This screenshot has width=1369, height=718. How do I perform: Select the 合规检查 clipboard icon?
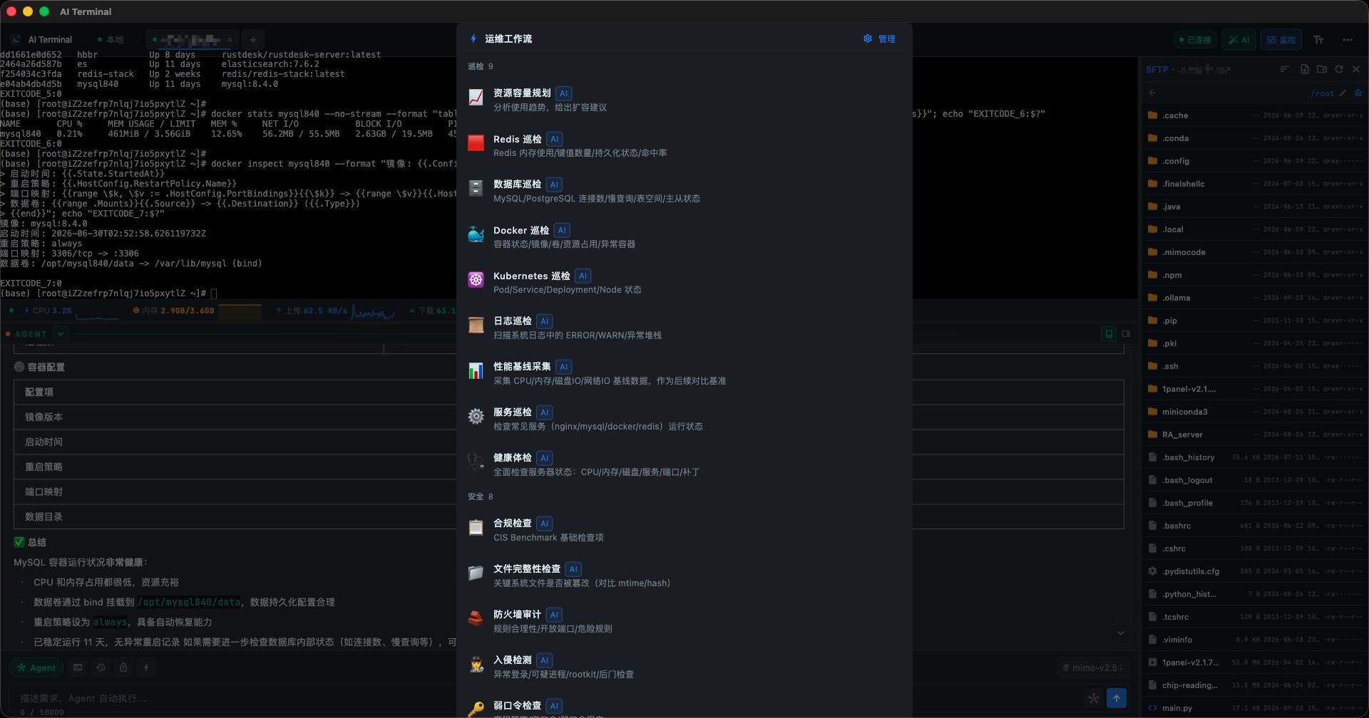click(476, 528)
